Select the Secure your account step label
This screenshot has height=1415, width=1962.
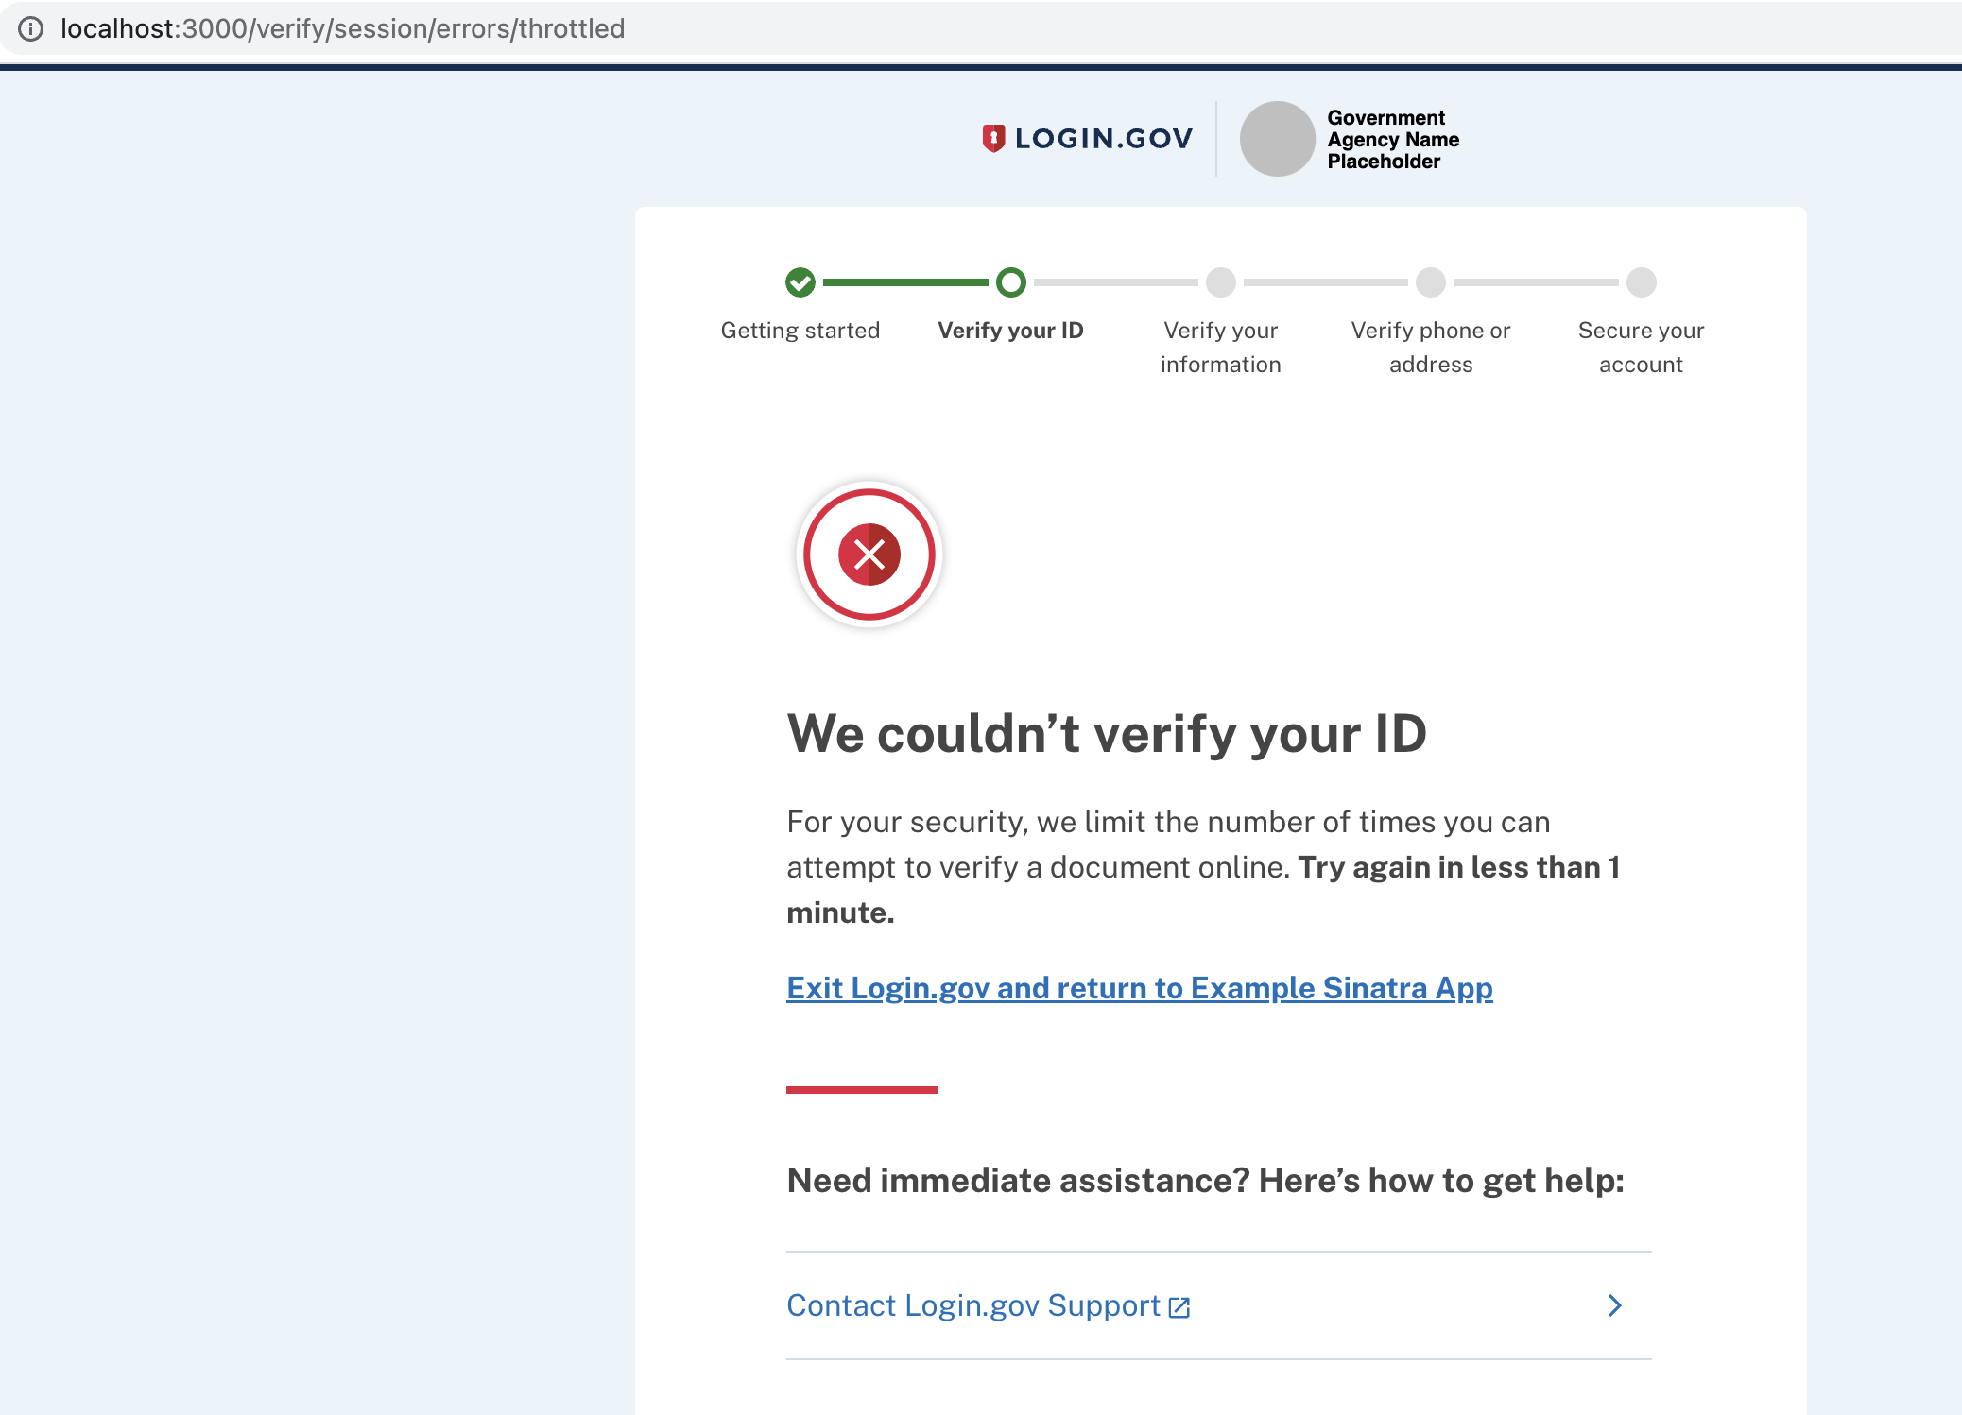point(1641,347)
